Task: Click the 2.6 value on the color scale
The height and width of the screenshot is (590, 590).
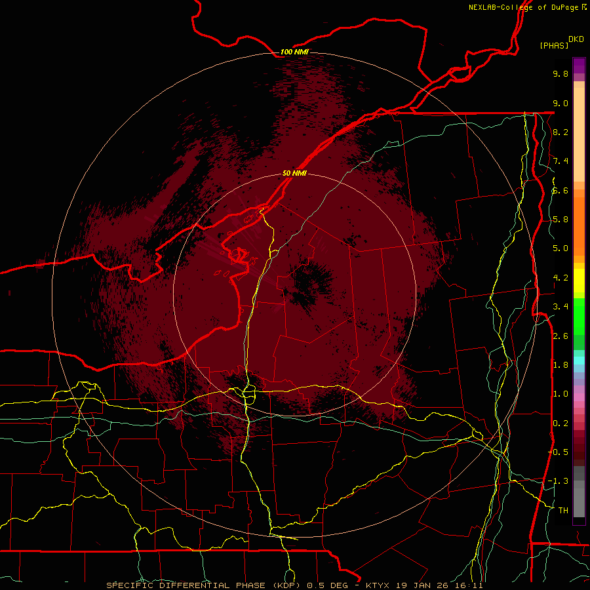Action: [560, 336]
